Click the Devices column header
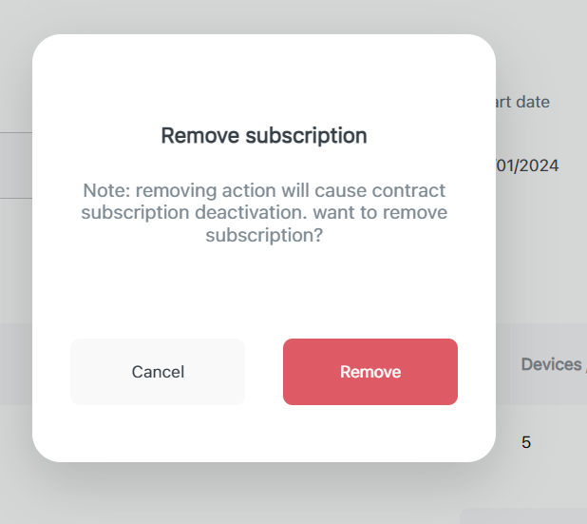587x524 pixels. [x=552, y=364]
